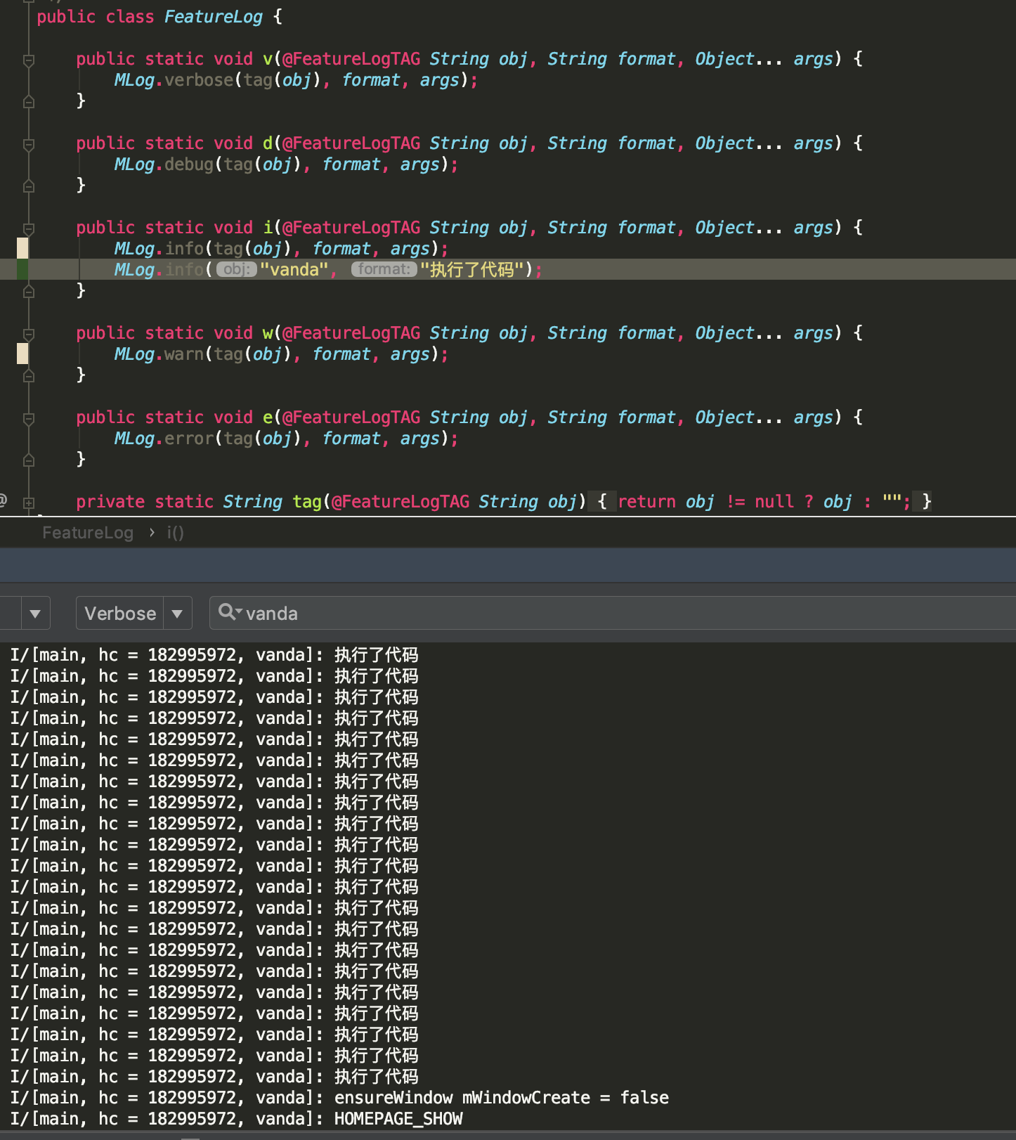Click @FeatureLogTAG annotation in v() signature
1016x1140 pixels.
pos(351,59)
